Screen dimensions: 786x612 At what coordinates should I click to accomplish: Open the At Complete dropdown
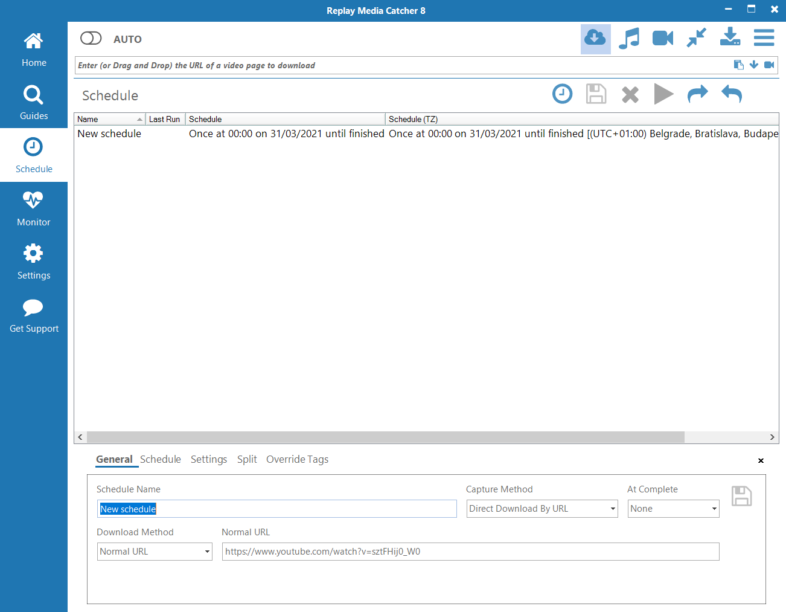(674, 509)
